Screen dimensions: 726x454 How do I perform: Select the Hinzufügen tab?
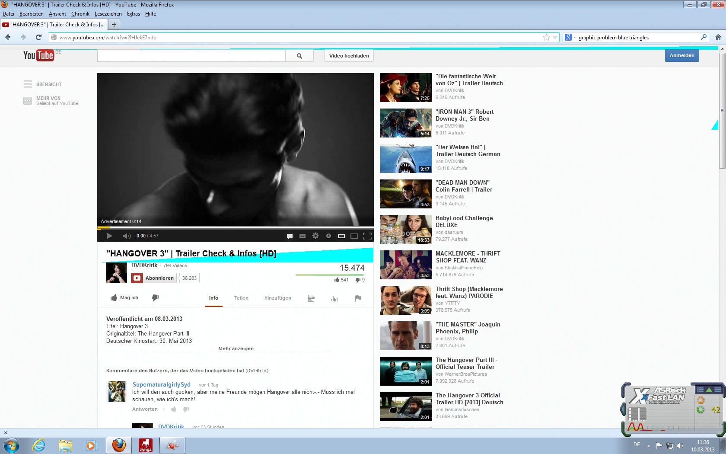tap(278, 298)
